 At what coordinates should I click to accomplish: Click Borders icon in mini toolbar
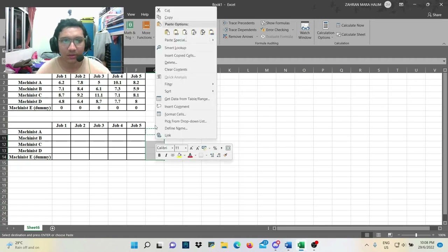click(x=201, y=155)
